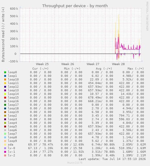The image size is (150, 166).
Task: Click the 'Week 26' x-axis label
Action: (68, 64)
